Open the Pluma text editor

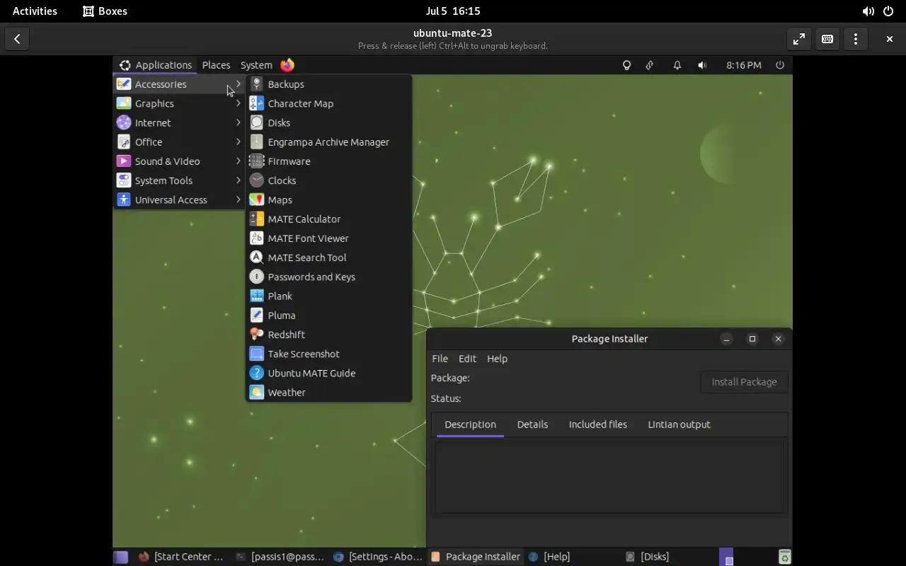click(x=328, y=316)
